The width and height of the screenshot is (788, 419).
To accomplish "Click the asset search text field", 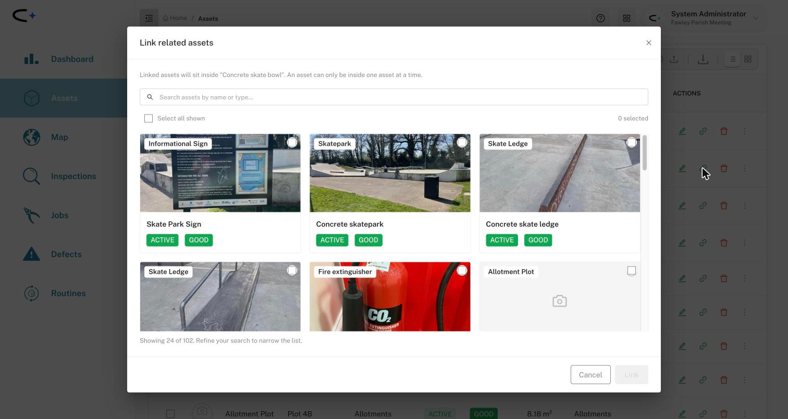I will (393, 97).
